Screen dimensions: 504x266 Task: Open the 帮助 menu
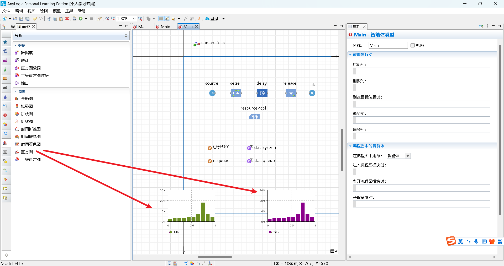(x=82, y=11)
